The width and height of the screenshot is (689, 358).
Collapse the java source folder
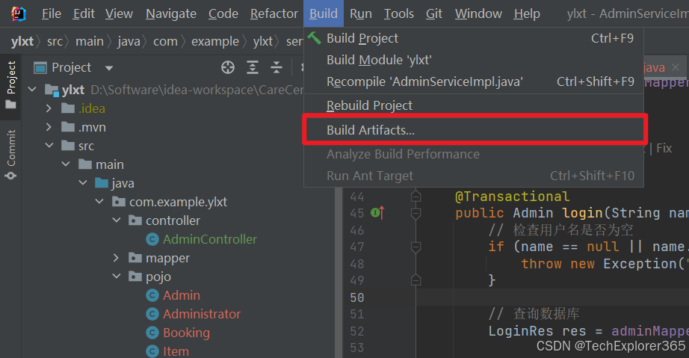pyautogui.click(x=83, y=182)
